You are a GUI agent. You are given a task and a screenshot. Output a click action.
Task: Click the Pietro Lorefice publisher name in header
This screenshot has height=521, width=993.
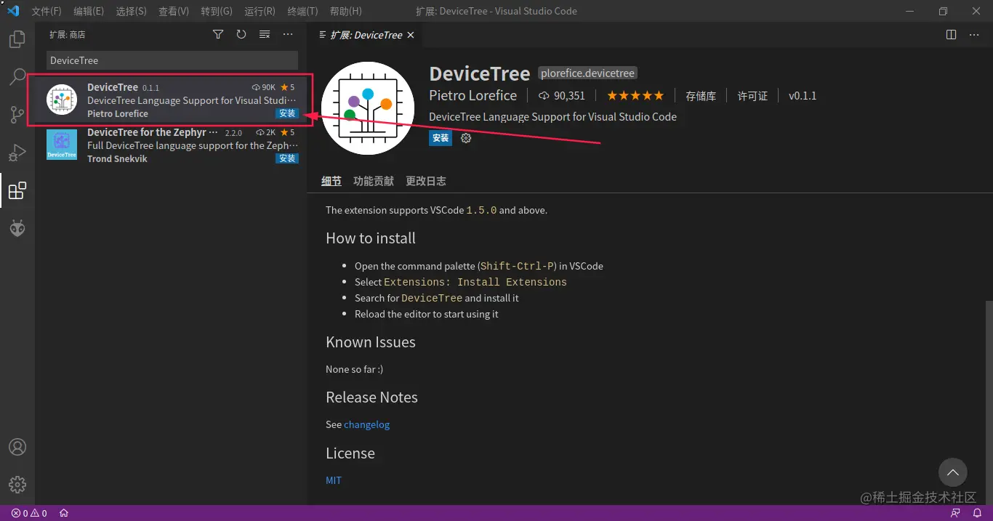(x=473, y=95)
